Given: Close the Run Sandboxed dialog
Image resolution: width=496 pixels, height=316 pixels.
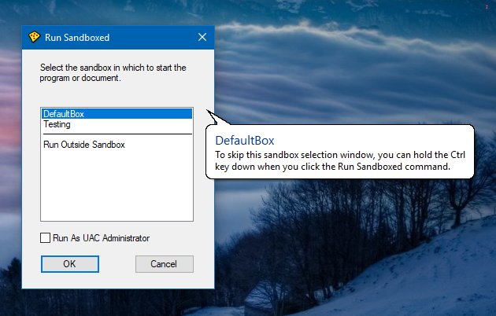Looking at the screenshot, I should tap(202, 37).
